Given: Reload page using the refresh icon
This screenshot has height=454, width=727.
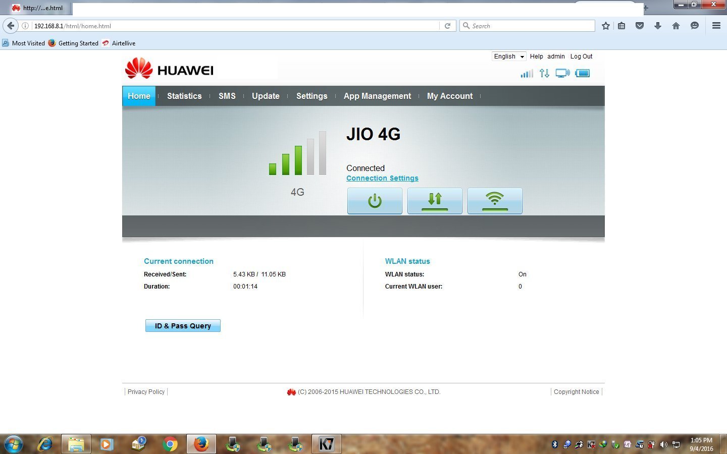Looking at the screenshot, I should coord(447,26).
